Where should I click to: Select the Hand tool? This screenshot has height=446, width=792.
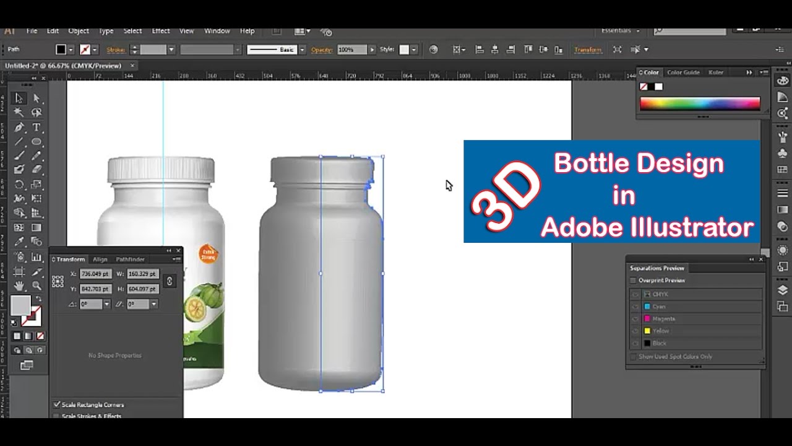[19, 286]
